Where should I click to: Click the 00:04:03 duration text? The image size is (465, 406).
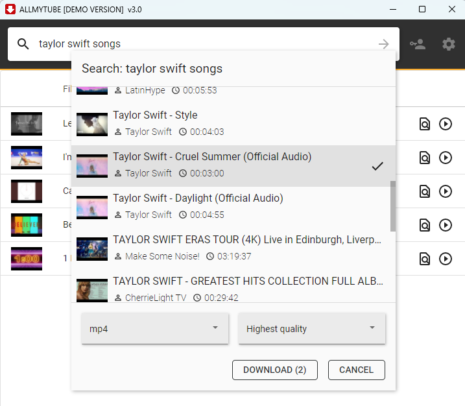tap(207, 132)
